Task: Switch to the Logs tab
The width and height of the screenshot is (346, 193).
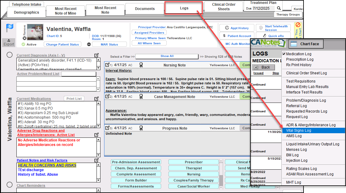Action: click(x=184, y=8)
